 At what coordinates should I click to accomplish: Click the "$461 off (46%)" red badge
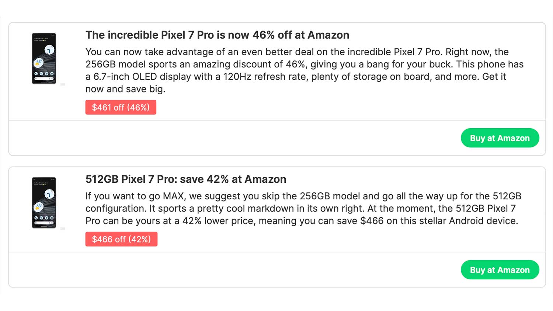click(121, 107)
